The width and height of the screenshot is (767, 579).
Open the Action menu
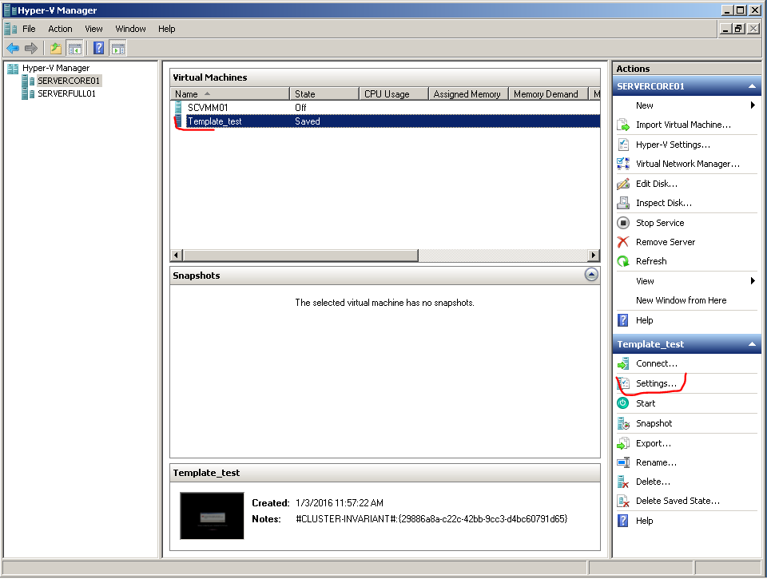(x=60, y=29)
